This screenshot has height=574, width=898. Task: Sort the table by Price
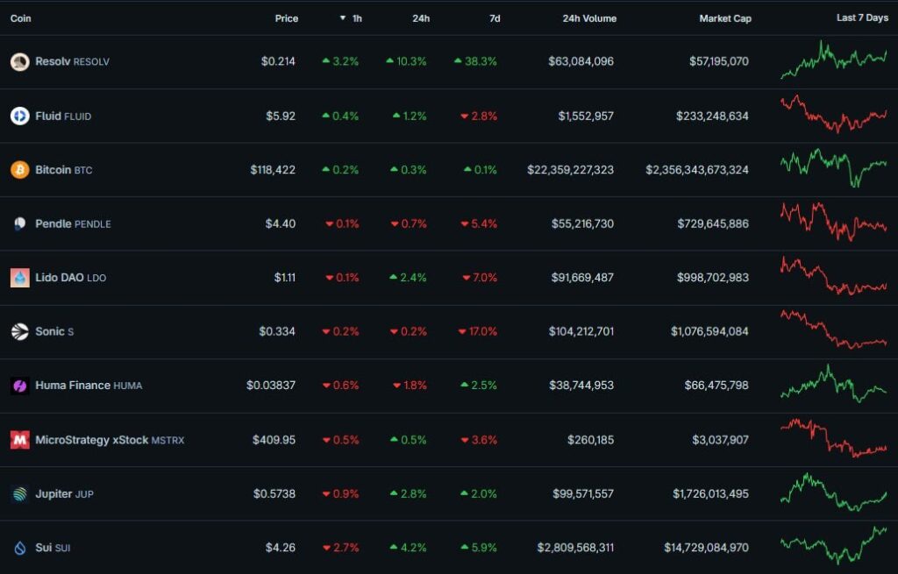285,18
